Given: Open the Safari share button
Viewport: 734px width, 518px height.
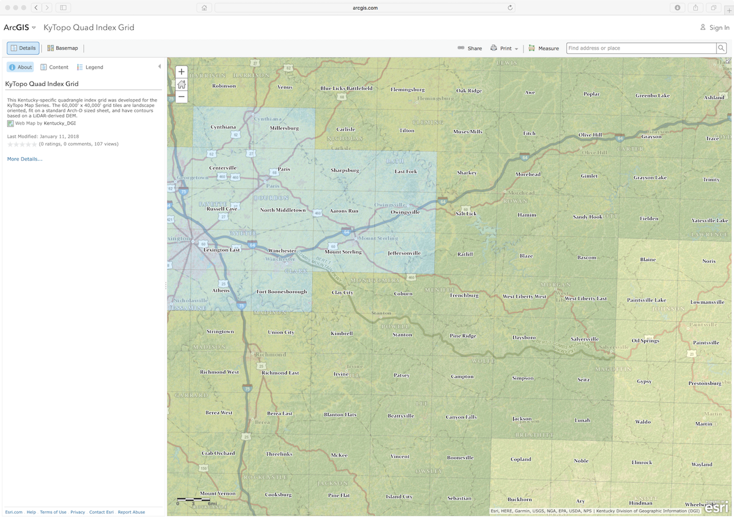Looking at the screenshot, I should click(x=695, y=7).
